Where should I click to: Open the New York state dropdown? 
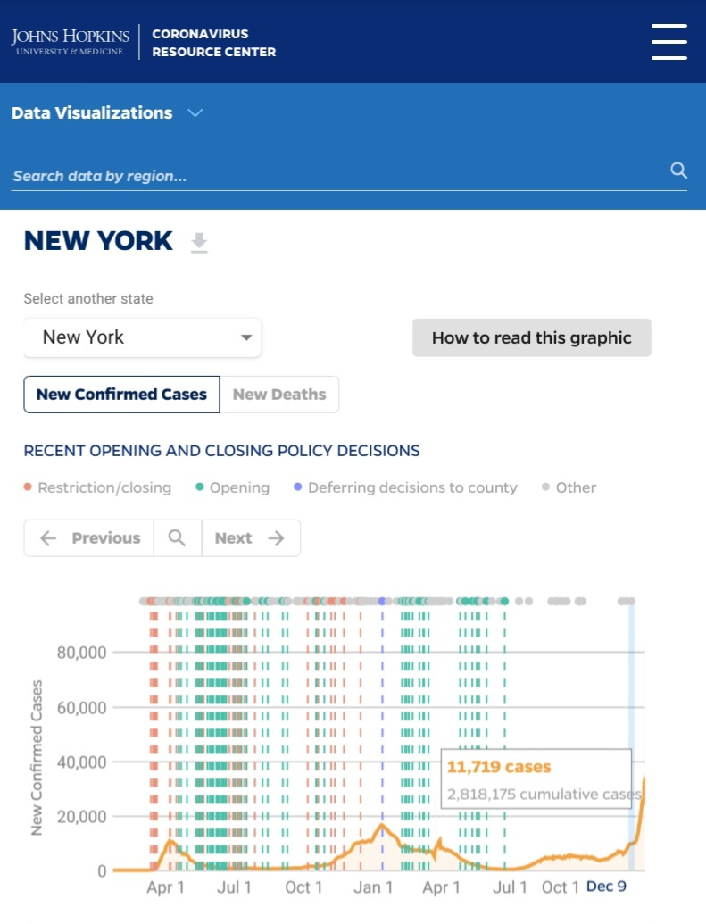click(142, 337)
